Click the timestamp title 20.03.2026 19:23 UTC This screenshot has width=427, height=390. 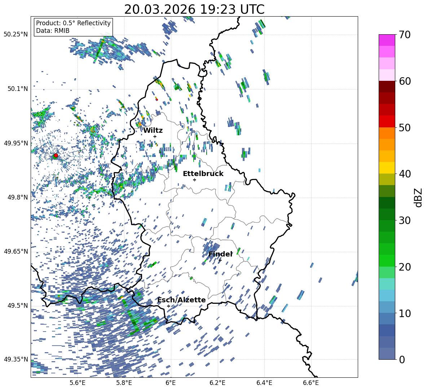pos(194,9)
